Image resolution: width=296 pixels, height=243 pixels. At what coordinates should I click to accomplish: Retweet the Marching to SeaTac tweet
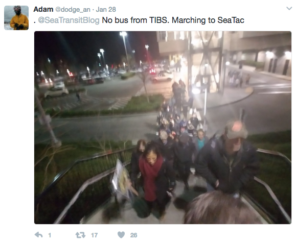pyautogui.click(x=80, y=235)
